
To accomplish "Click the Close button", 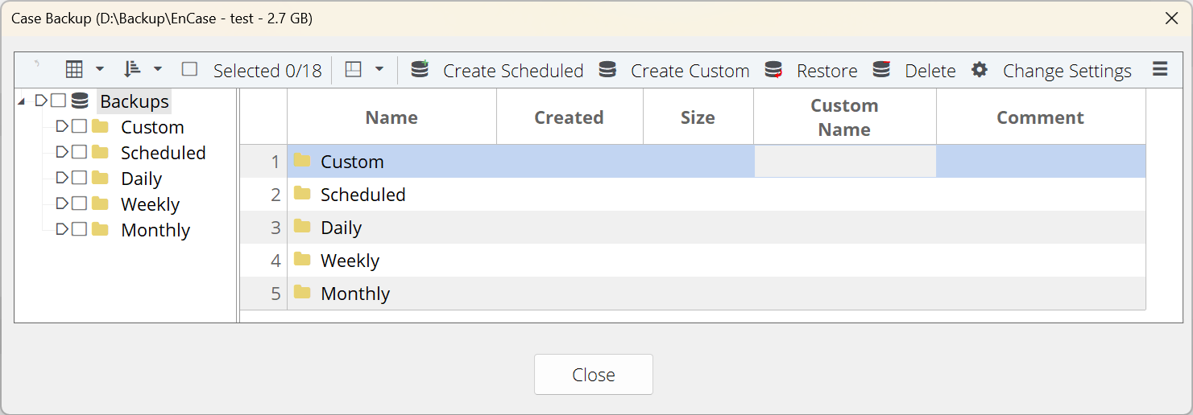I will coord(594,375).
